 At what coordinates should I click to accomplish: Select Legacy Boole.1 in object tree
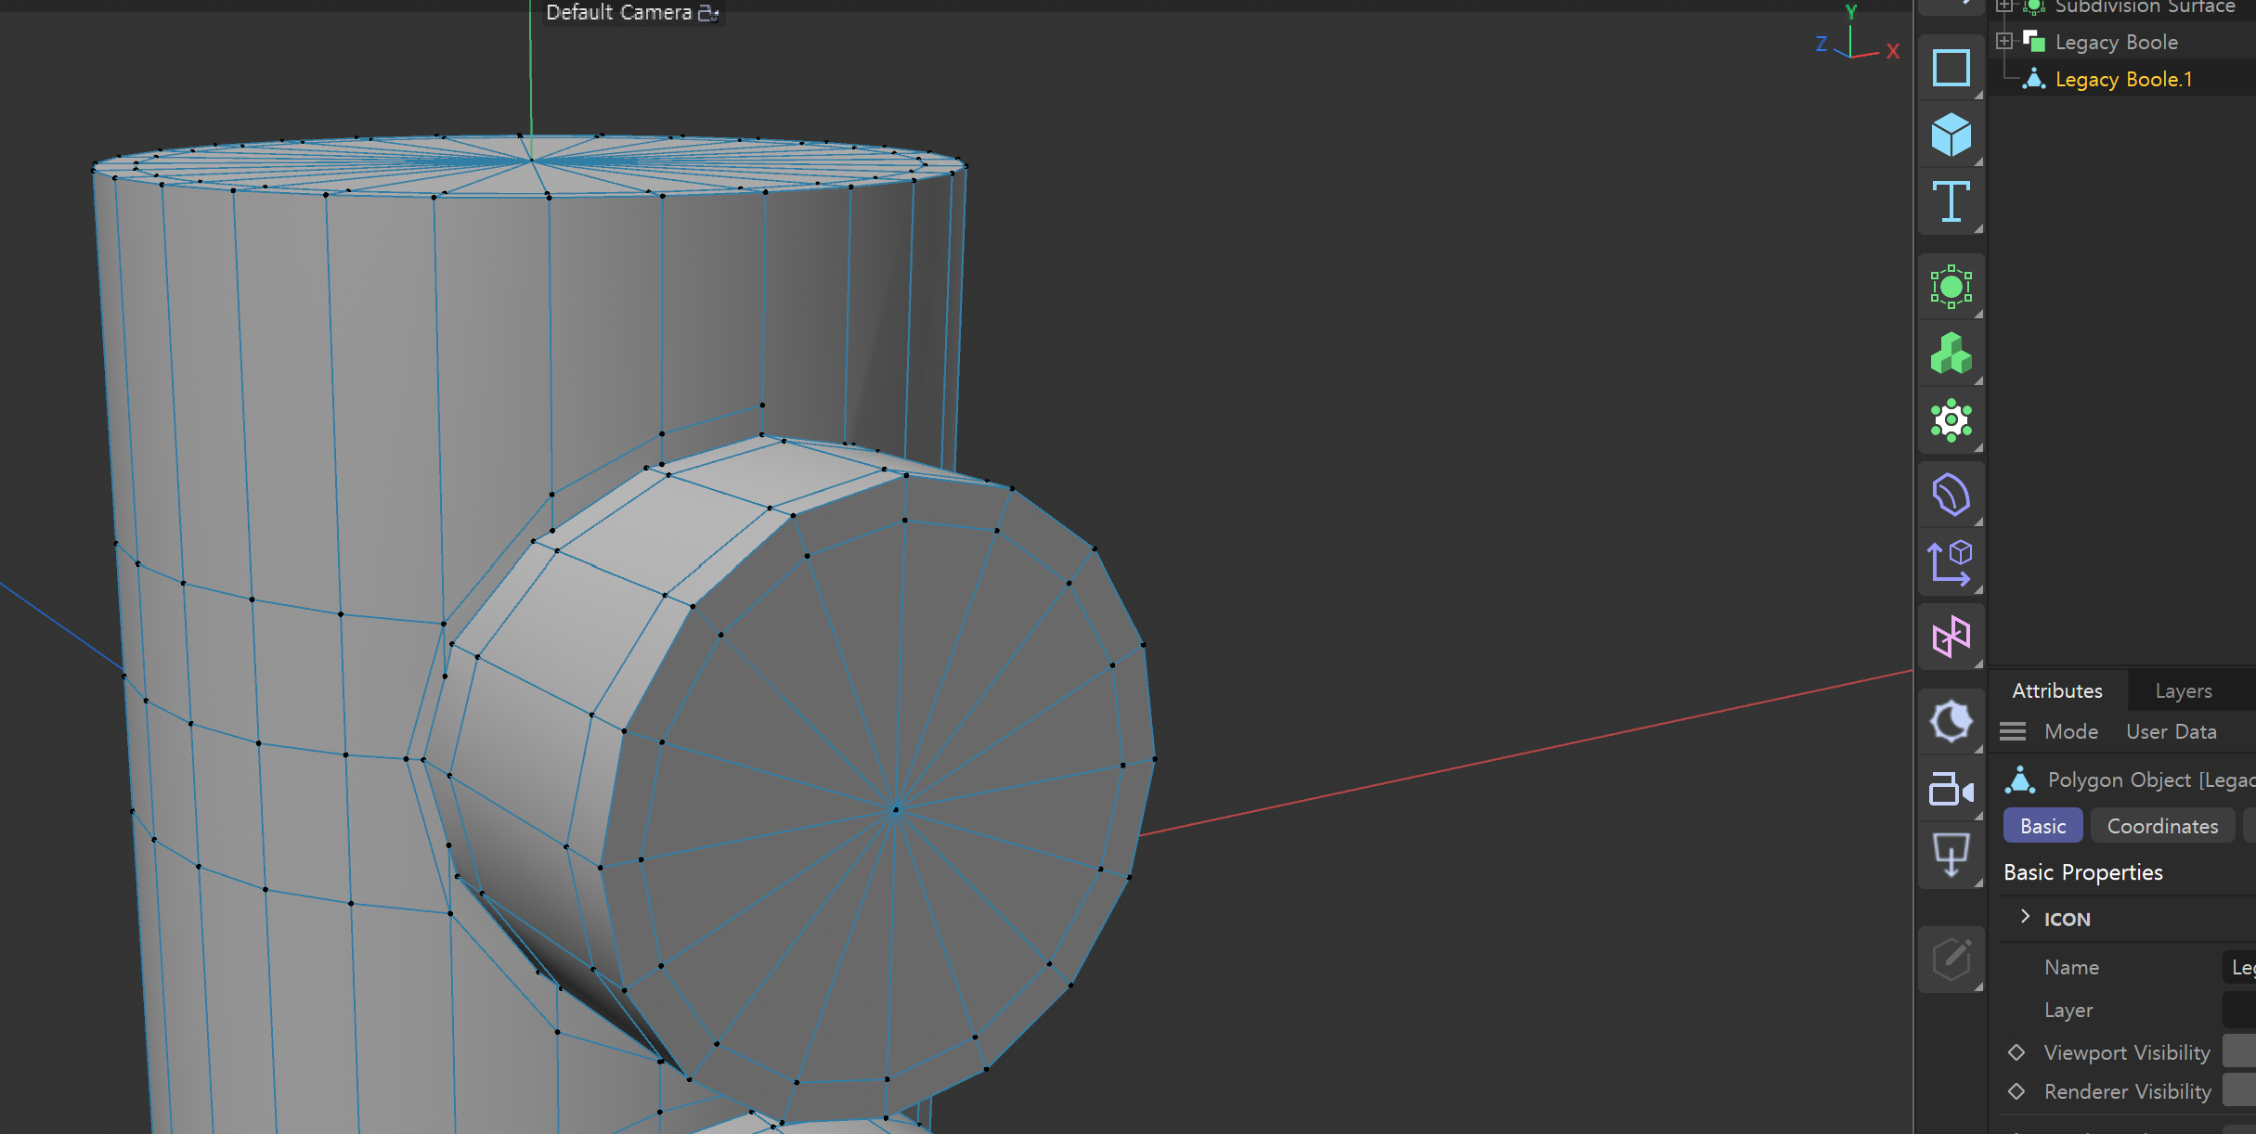[2123, 79]
